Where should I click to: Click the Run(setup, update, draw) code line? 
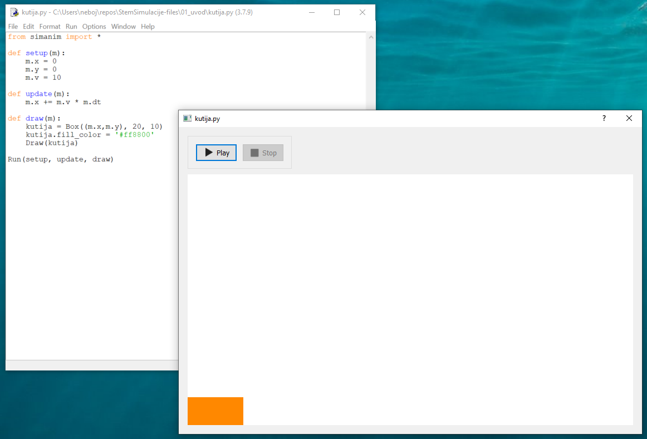[60, 159]
